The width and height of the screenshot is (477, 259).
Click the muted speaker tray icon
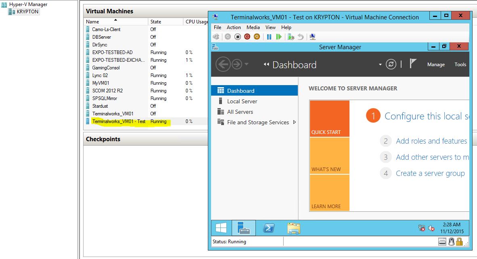(x=431, y=228)
